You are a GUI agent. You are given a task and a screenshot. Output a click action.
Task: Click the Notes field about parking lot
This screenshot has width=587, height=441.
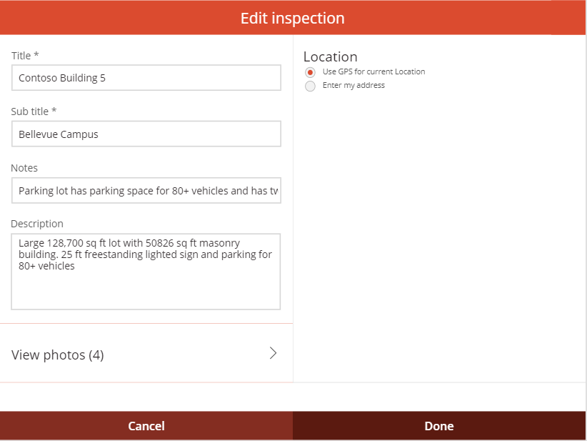tap(146, 191)
